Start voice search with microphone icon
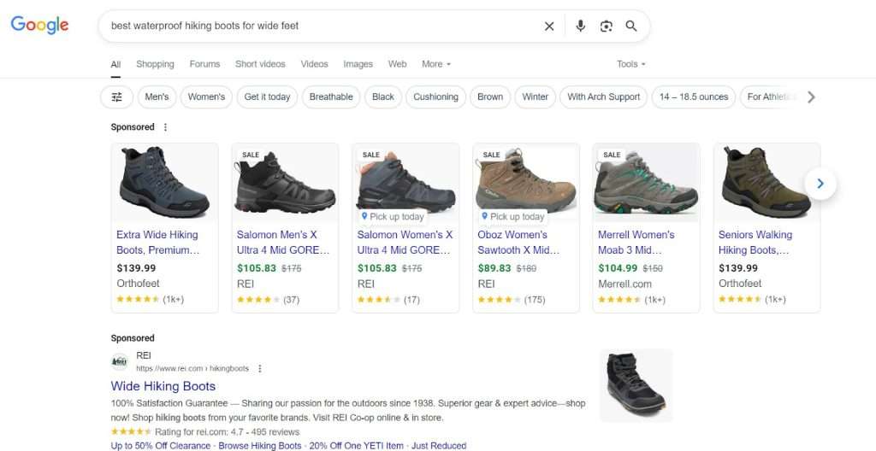 (581, 26)
